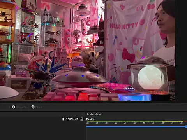This screenshot has height=140, width=187.
Task: Click the green Device audio level meter
Action: [124, 122]
